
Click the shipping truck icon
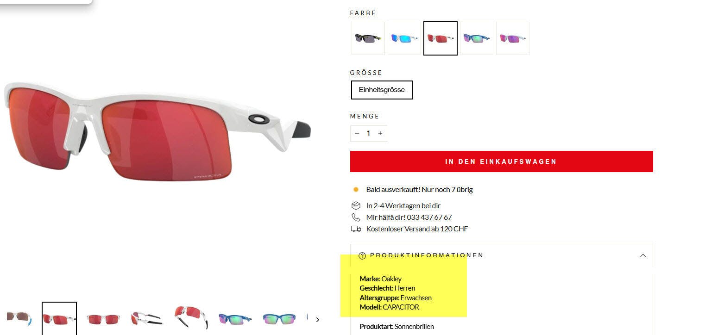[x=356, y=229]
